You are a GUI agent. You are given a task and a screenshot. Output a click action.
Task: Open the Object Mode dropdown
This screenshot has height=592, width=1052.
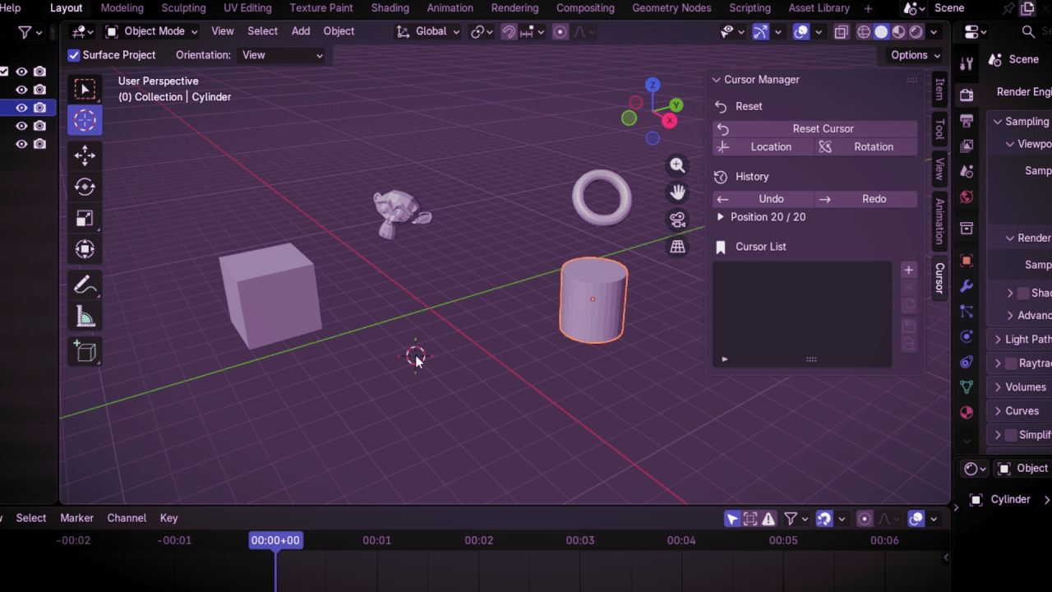[x=152, y=31]
